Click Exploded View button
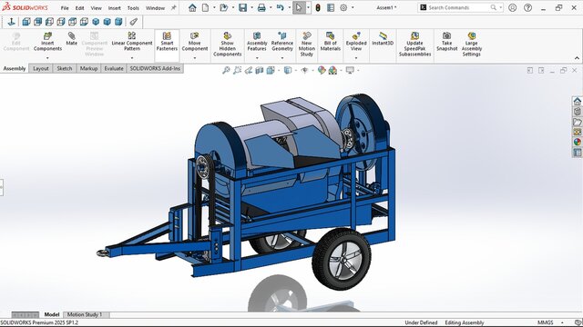 click(x=356, y=42)
